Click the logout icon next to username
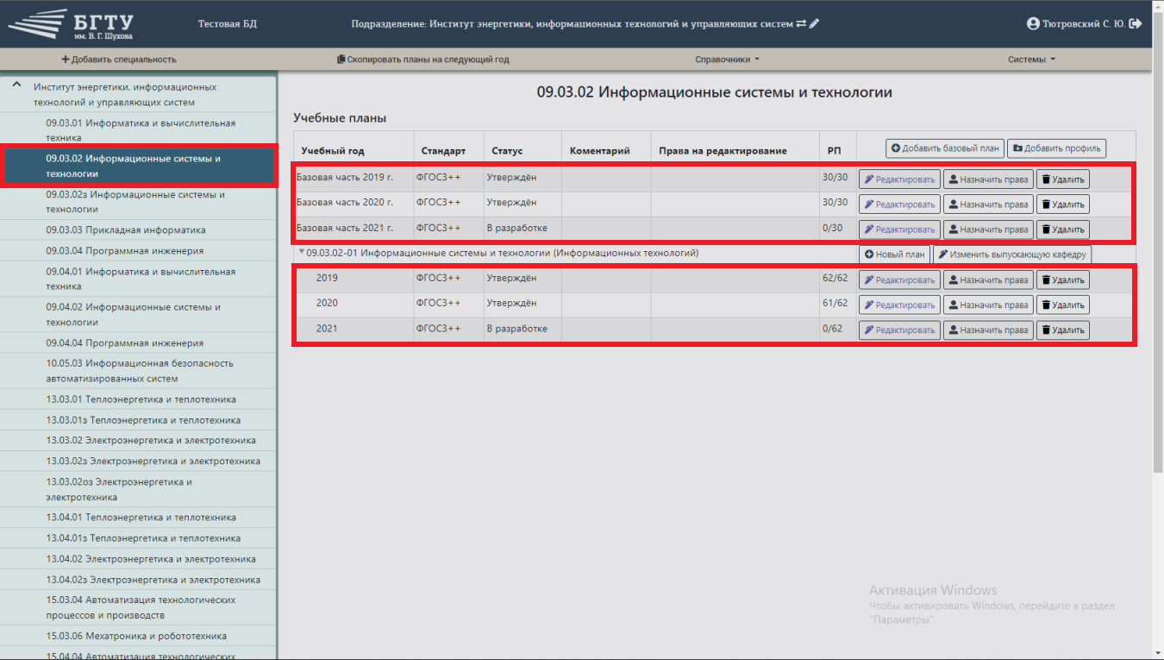This screenshot has width=1164, height=660. [1136, 24]
